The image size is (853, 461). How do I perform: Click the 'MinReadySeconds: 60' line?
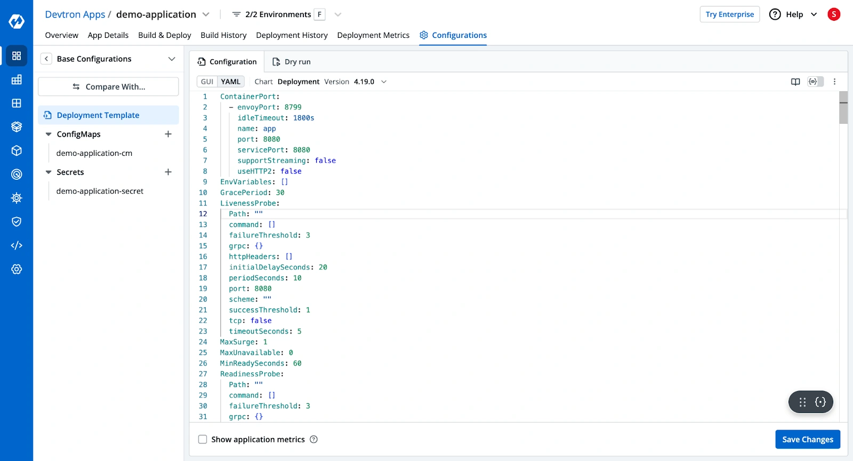point(261,363)
